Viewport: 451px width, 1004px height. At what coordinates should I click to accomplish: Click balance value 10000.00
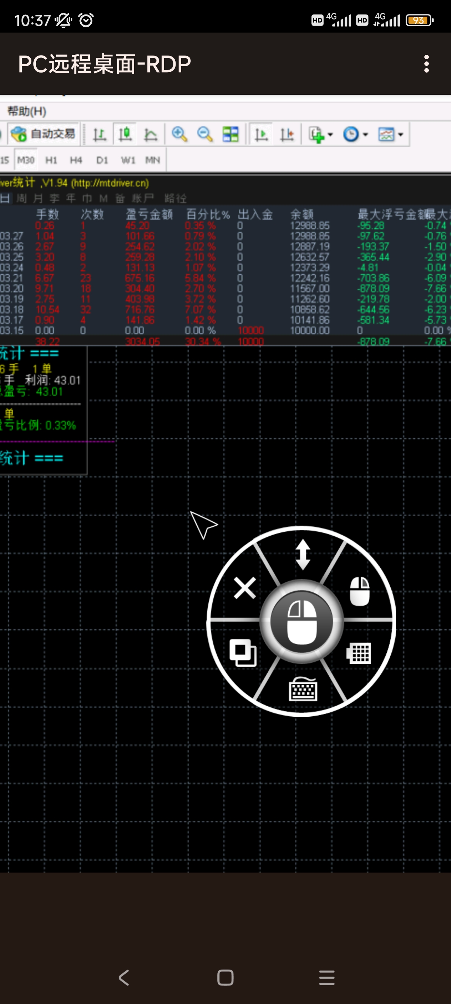coord(310,331)
